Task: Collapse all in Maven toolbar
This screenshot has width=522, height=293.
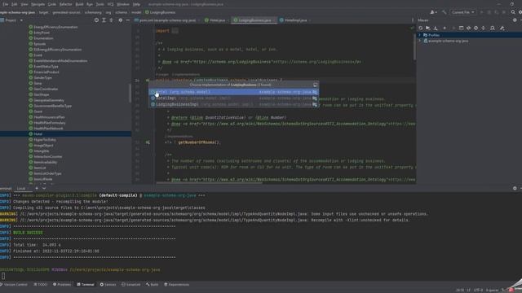Action: coord(484,28)
